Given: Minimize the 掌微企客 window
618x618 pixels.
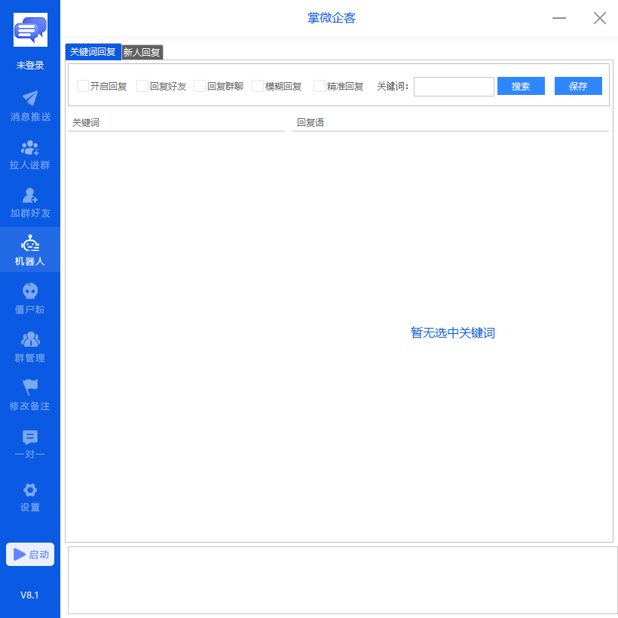Looking at the screenshot, I should point(559,18).
